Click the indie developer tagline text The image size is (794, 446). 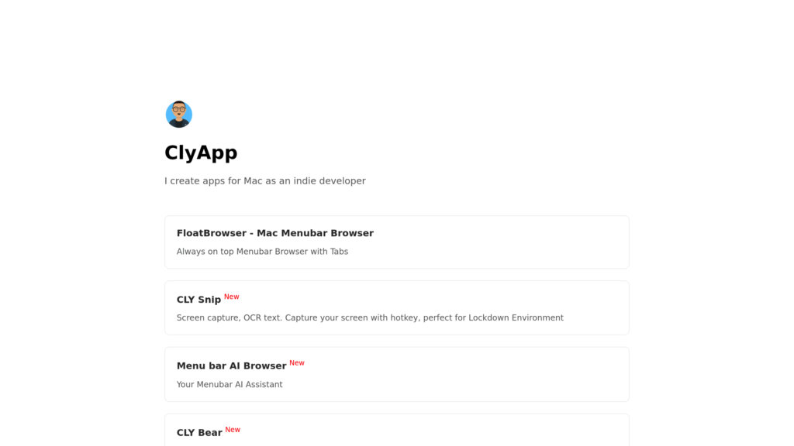(x=265, y=180)
